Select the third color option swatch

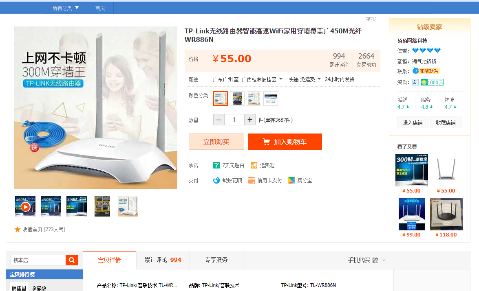click(254, 98)
